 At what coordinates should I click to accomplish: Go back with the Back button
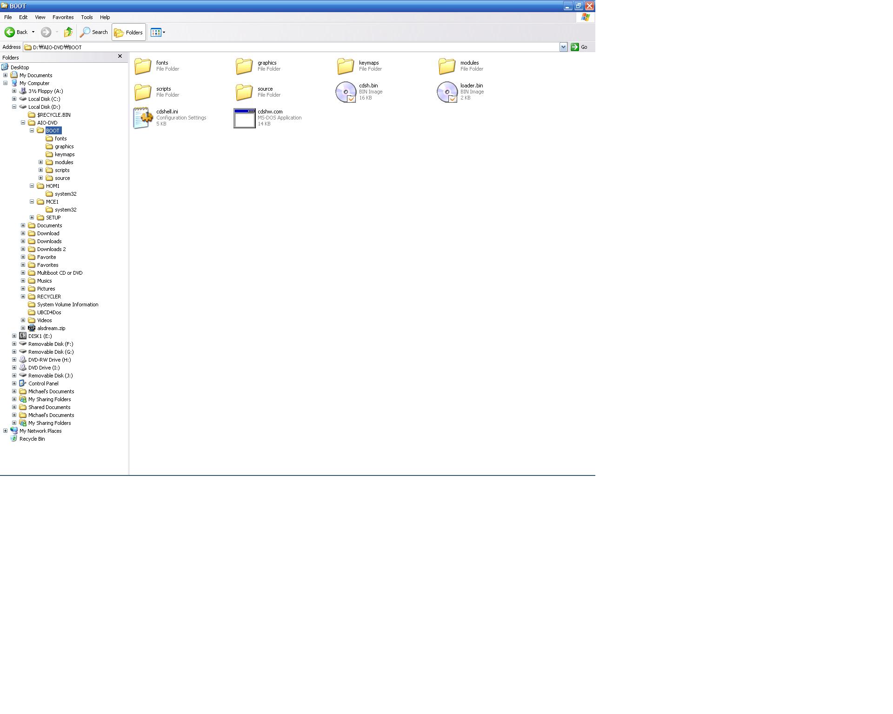(16, 32)
